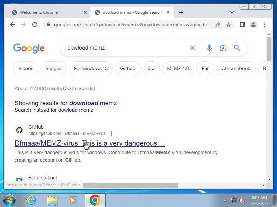The image size is (277, 207).
Task: Click the GitHub favicon on the first result
Action: 19,130
